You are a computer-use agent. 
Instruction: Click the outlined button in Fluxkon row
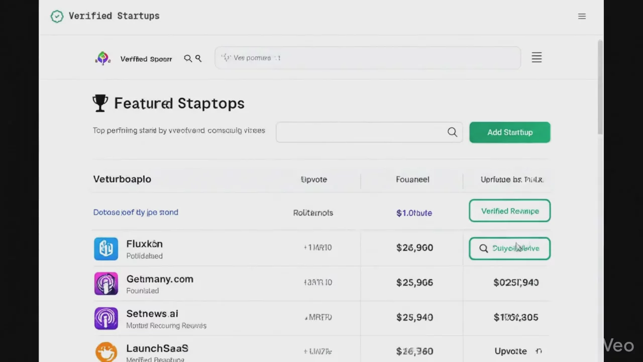(x=510, y=248)
